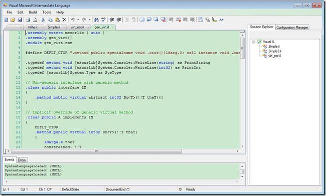Select the Events tab

point(10,159)
